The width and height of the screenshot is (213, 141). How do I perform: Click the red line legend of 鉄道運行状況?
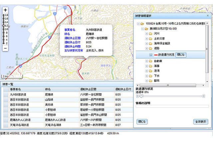point(156,55)
